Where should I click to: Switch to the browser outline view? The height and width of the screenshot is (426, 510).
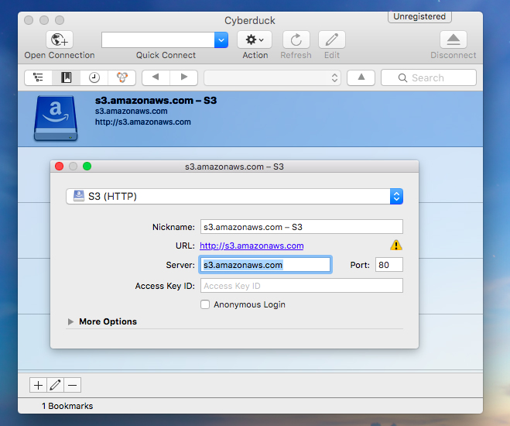[x=39, y=77]
